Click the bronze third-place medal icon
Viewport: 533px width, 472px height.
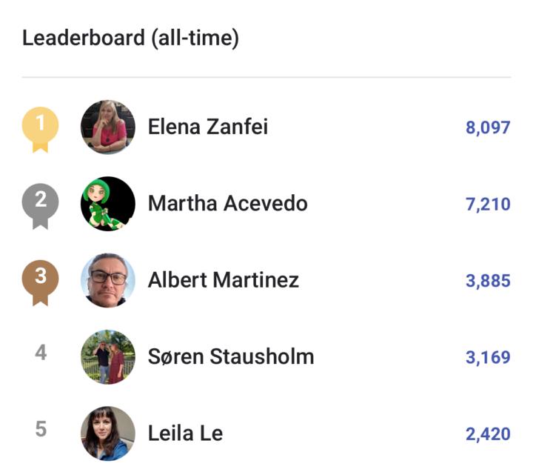click(x=41, y=282)
